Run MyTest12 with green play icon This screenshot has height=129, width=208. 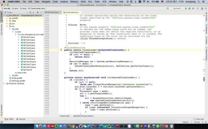[186, 8]
